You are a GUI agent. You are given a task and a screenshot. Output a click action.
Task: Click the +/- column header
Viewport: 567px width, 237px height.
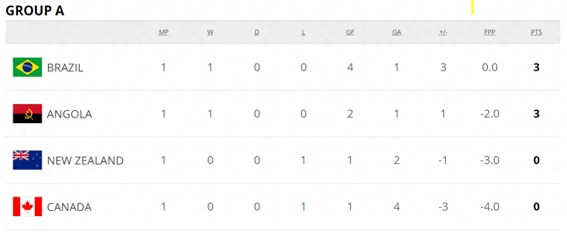point(443,33)
